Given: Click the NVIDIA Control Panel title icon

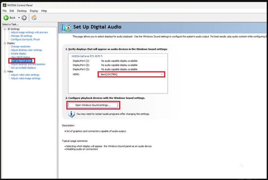Looking at the screenshot, I should click(x=4, y=6).
